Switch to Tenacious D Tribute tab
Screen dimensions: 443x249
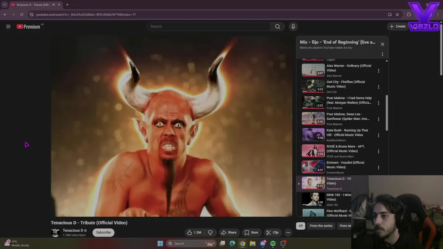(x=33, y=5)
